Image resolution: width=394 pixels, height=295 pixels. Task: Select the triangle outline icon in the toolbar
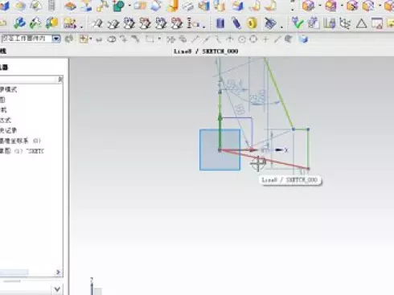tap(361, 23)
